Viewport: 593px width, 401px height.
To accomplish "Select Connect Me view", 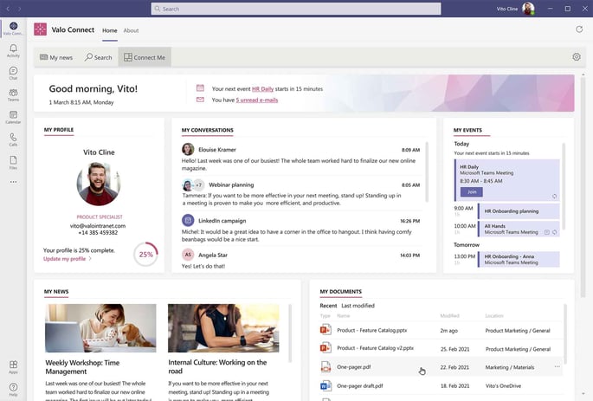I will (x=145, y=57).
